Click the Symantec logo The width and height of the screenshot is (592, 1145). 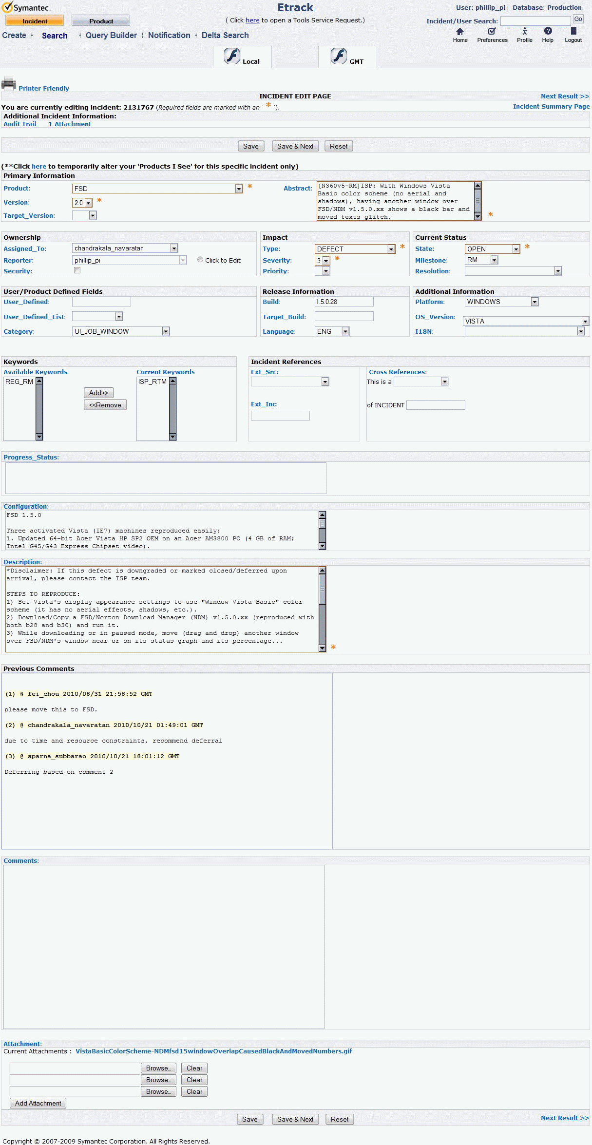click(x=25, y=7)
